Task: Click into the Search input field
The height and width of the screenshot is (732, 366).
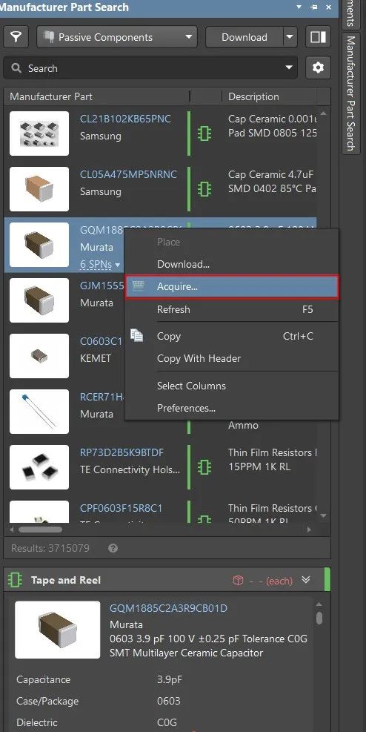Action: (150, 68)
